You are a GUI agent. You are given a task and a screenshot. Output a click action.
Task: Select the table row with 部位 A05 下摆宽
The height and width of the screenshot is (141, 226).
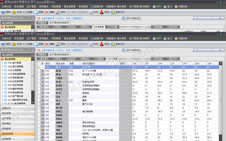pyautogui.click(x=58, y=78)
